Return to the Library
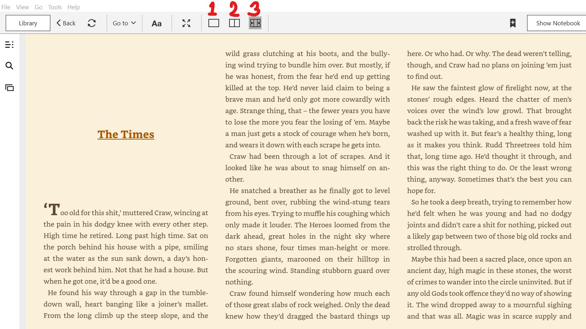 click(x=28, y=23)
